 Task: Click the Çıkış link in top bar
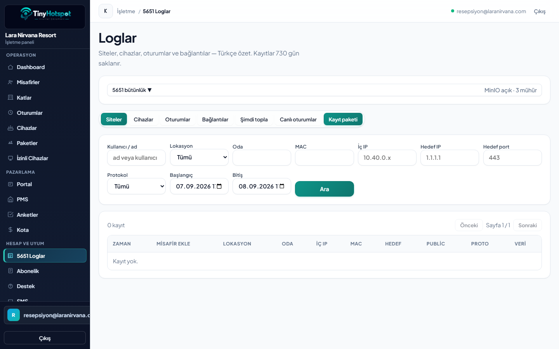click(540, 11)
